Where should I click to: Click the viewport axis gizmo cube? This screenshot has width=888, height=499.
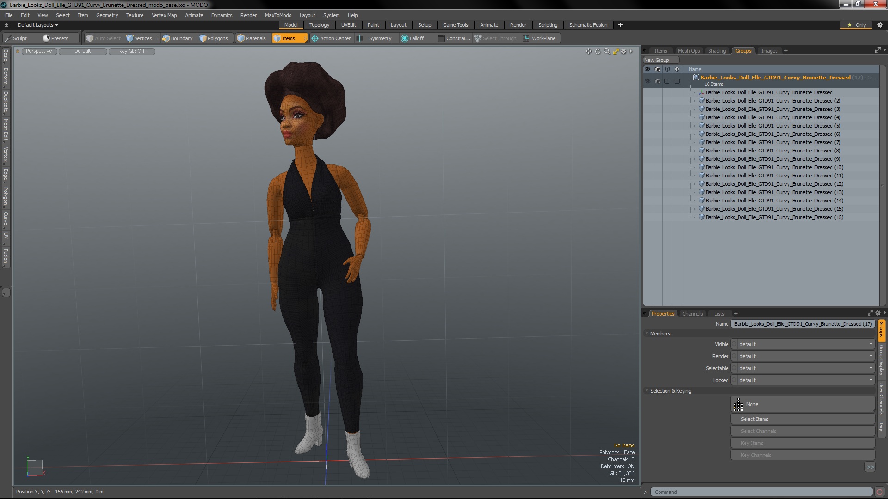coord(34,467)
